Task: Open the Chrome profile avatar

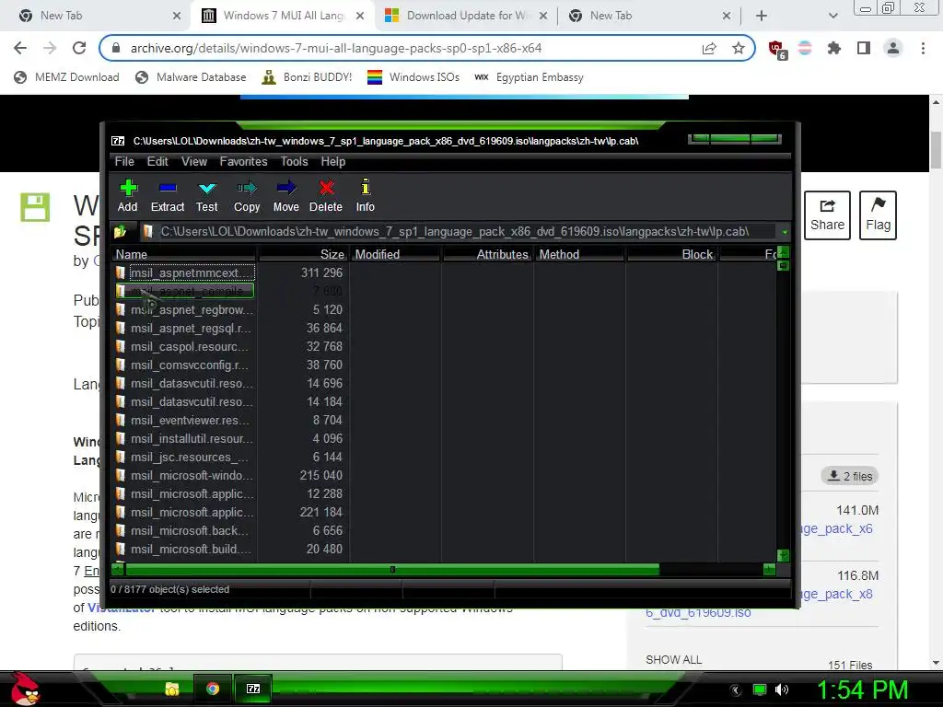Action: coord(893,48)
